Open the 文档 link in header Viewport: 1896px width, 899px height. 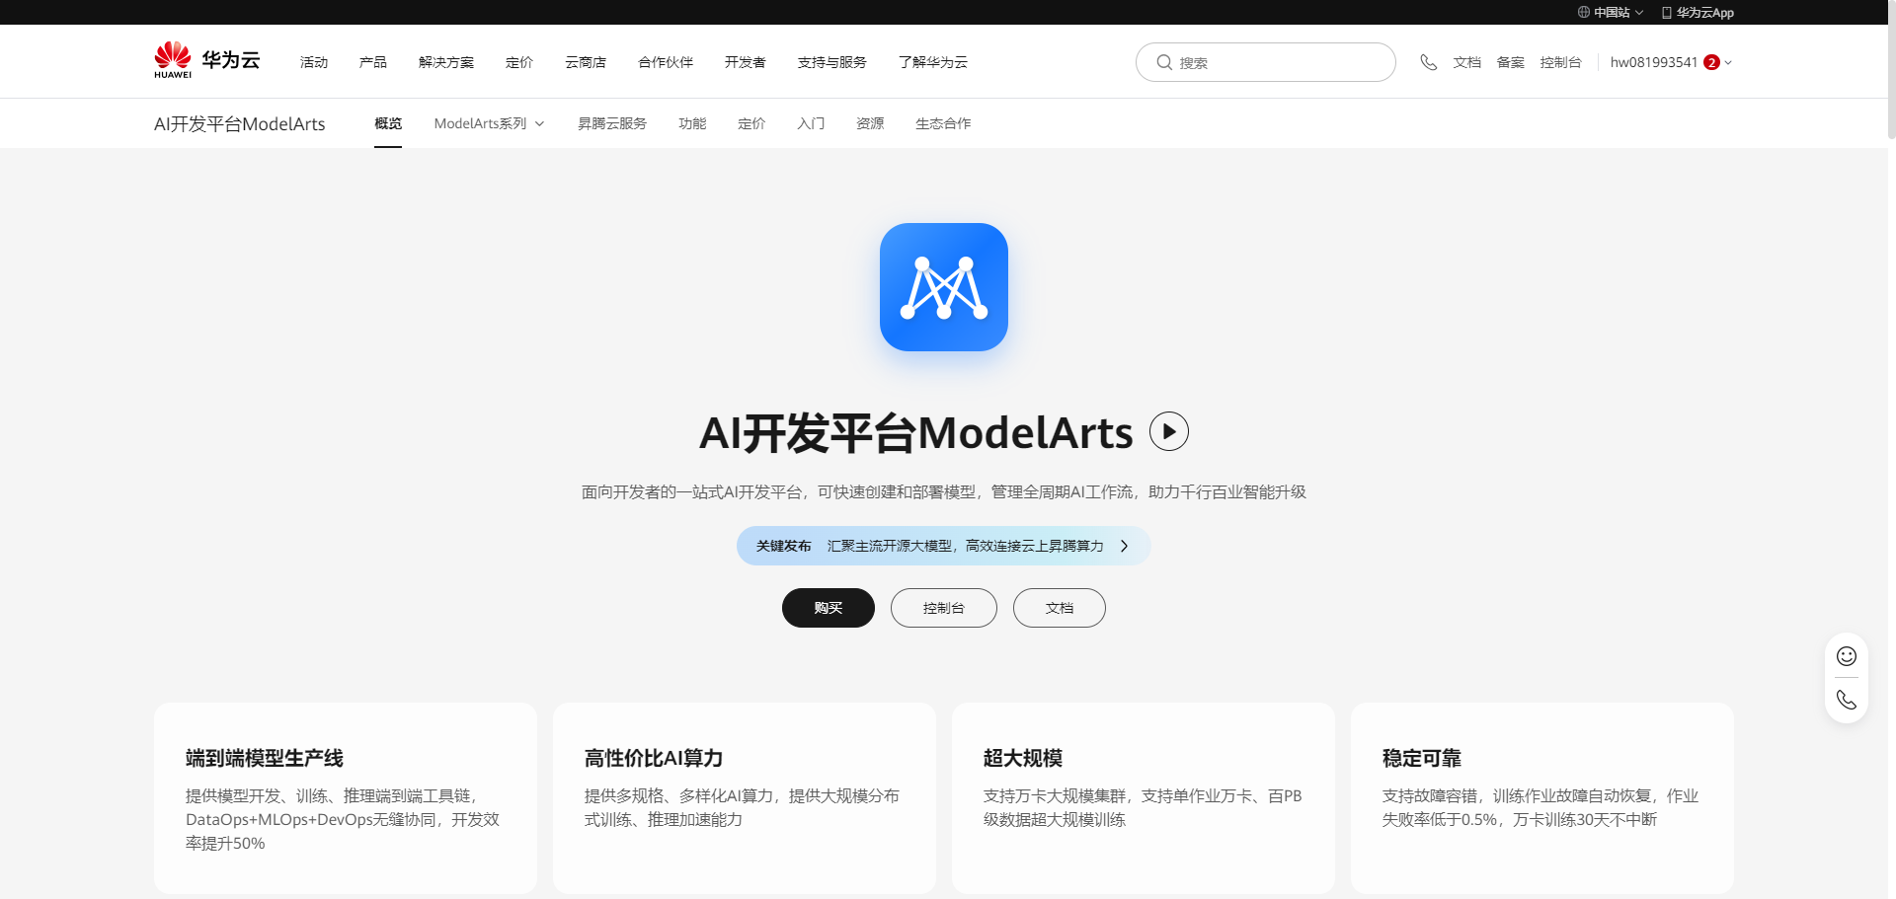pos(1467,62)
